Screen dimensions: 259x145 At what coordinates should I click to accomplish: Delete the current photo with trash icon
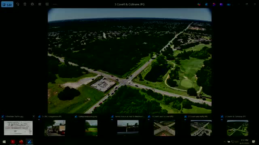pos(25,4)
